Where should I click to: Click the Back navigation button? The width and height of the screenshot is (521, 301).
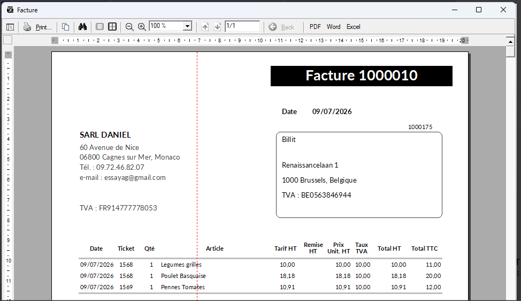(x=282, y=27)
